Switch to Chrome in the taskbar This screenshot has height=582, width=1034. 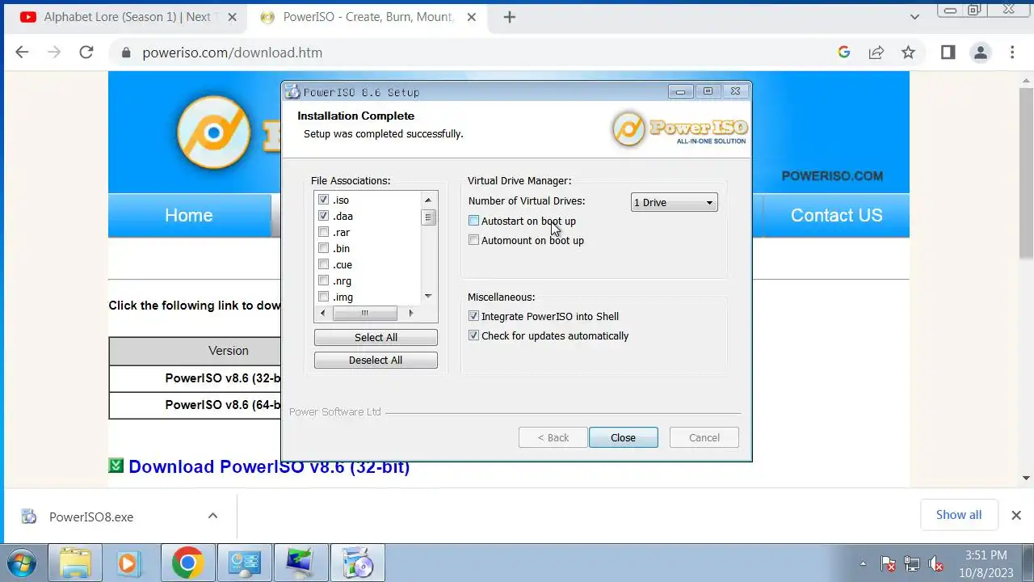(187, 563)
